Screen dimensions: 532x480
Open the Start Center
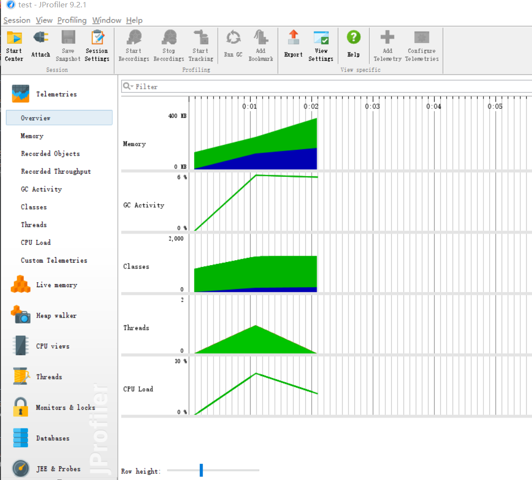click(x=14, y=46)
